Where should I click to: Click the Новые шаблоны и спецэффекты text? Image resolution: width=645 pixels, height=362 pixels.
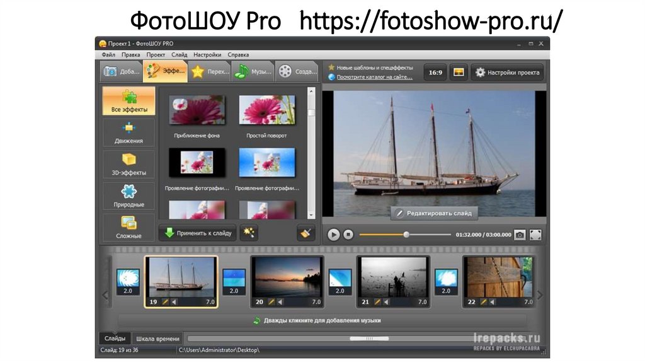point(374,67)
